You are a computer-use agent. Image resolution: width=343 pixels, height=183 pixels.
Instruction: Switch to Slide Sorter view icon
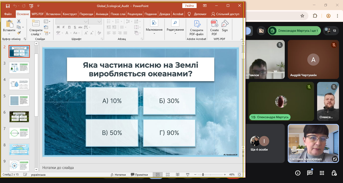(x=168, y=174)
